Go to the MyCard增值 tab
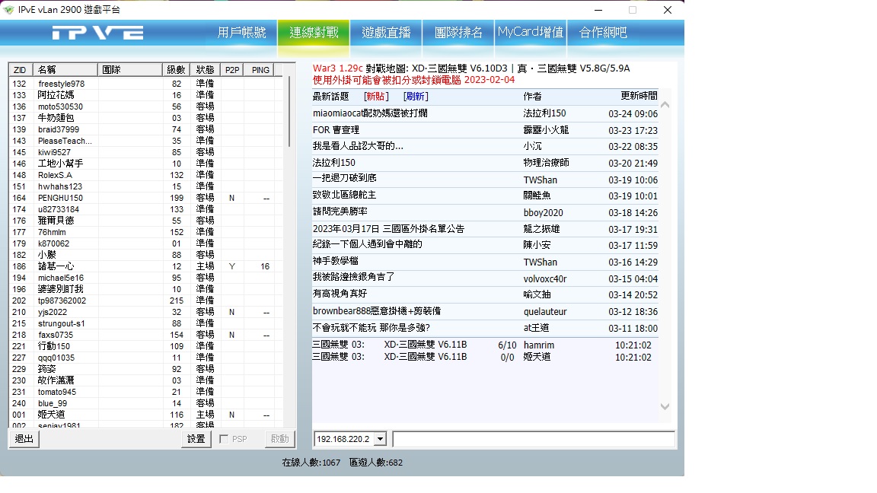The width and height of the screenshot is (877, 493). point(531,33)
